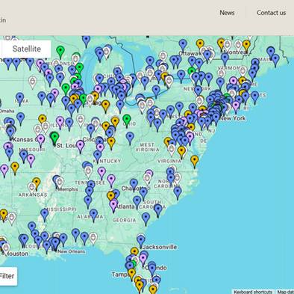Click blue marker directly above Ottawa
294x294 pixels.
(x=183, y=46)
